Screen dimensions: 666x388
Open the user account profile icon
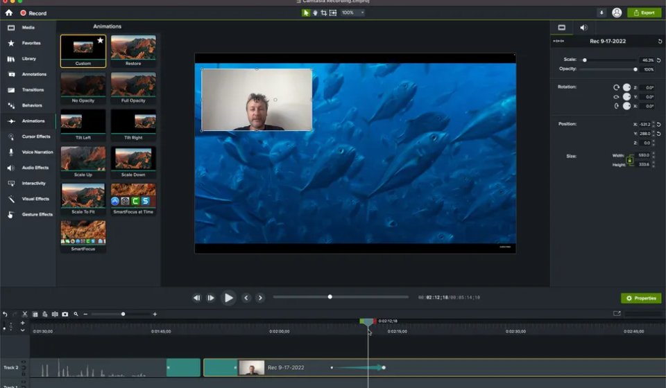617,12
